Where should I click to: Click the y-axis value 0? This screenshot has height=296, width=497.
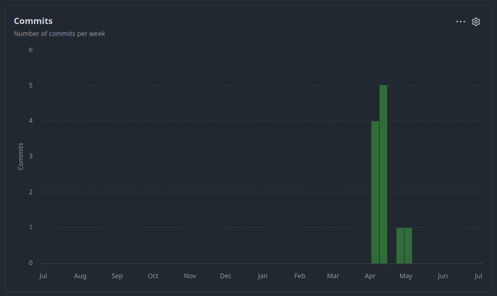(x=31, y=263)
